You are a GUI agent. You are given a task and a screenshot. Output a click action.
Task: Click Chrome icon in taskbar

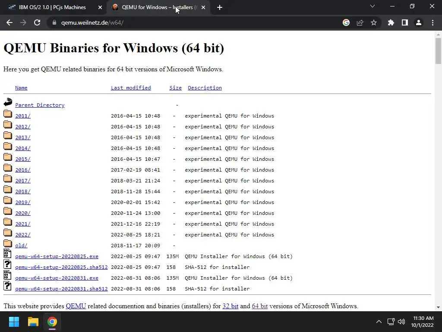click(52, 322)
